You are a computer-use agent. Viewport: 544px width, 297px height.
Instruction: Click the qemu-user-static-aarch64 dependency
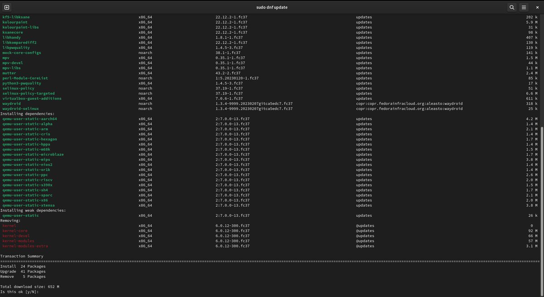30,119
